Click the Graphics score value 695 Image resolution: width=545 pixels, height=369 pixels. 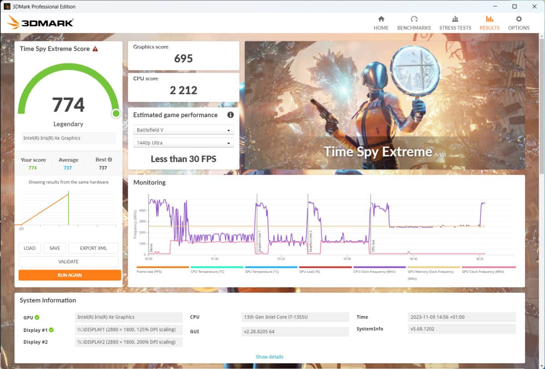[x=183, y=59]
